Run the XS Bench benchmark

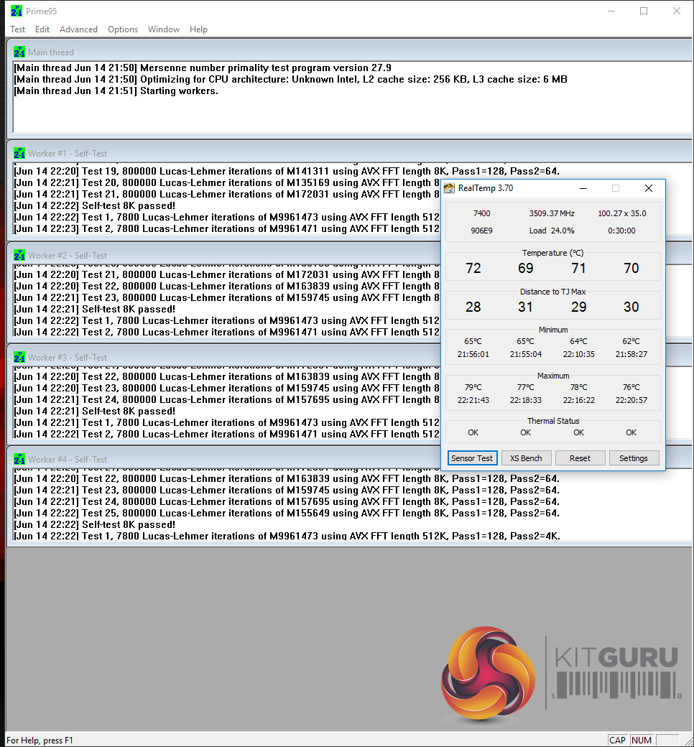[526, 458]
